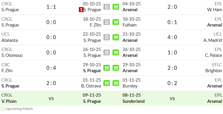Click the vs marker for Sunderland against Arsenal

click(172, 98)
